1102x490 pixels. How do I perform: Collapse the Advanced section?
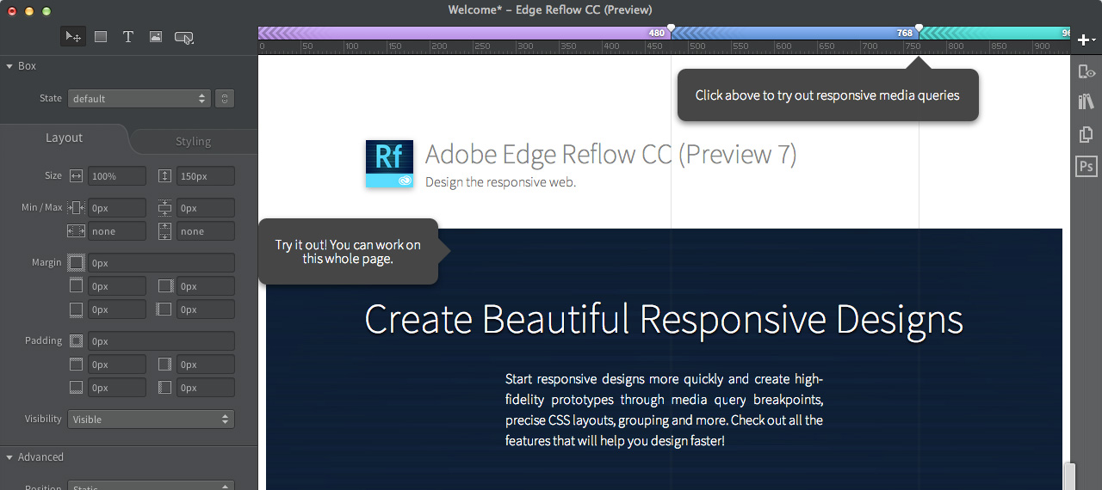(x=9, y=457)
